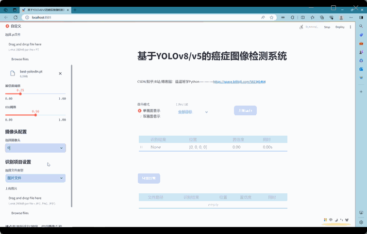Screen dimensions: 367x234
Task: Click the 识别结果 column header in first table
Action: [158, 140]
